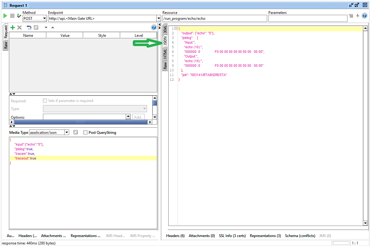Open the Attachments (0) response tab

202,235
